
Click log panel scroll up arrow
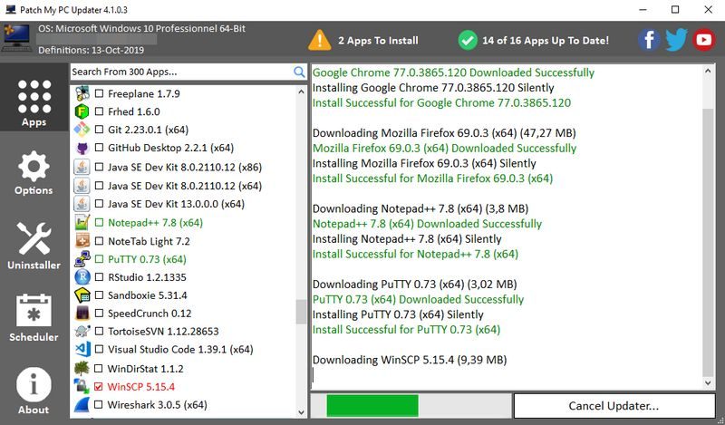pyautogui.click(x=708, y=71)
